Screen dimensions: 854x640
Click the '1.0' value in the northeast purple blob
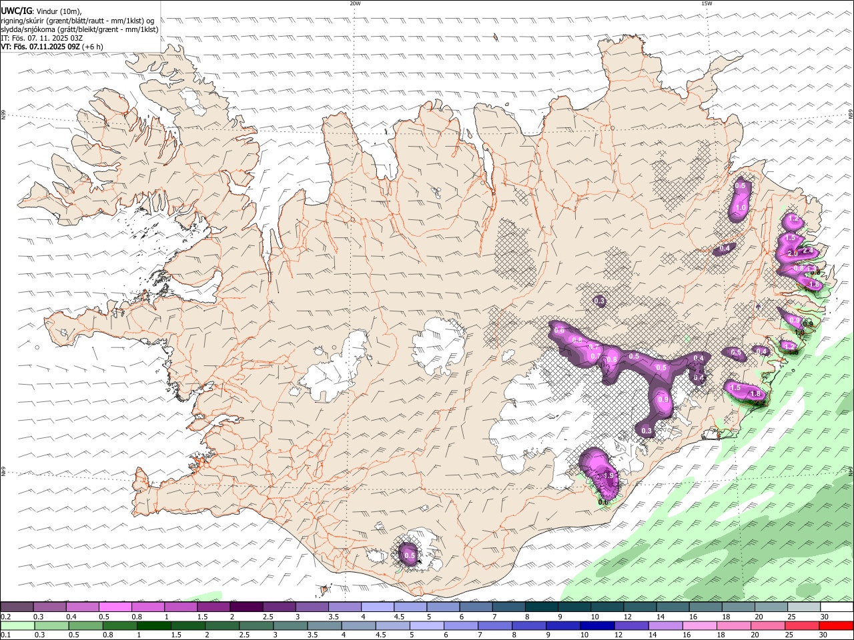point(741,207)
